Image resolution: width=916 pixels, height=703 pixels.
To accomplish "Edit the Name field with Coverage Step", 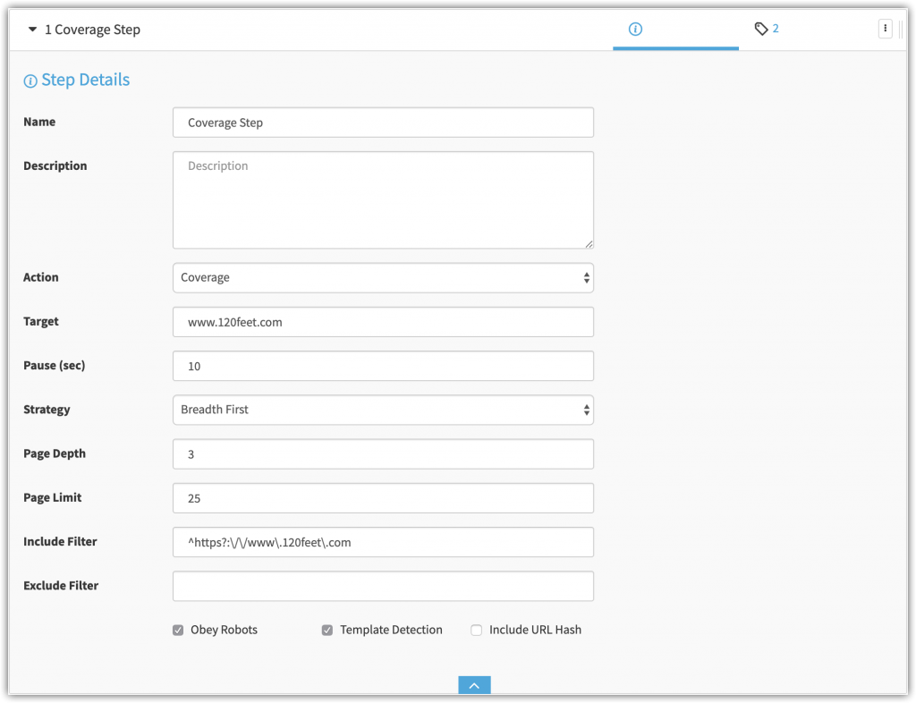I will pyautogui.click(x=383, y=123).
